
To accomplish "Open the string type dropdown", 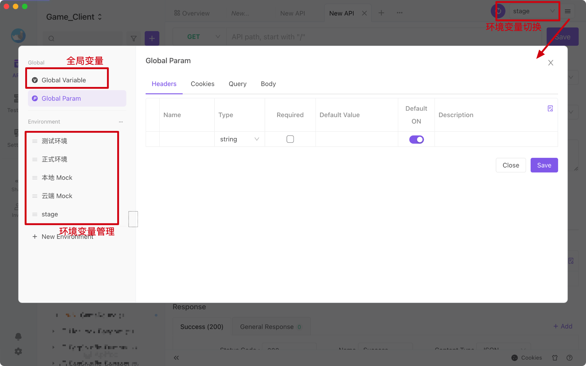I will [239, 139].
